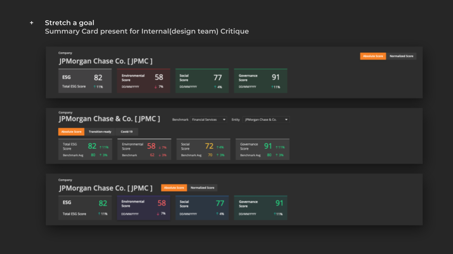Image resolution: width=453 pixels, height=254 pixels.
Task: Click the Company label above the middle card title
Action: (65, 112)
